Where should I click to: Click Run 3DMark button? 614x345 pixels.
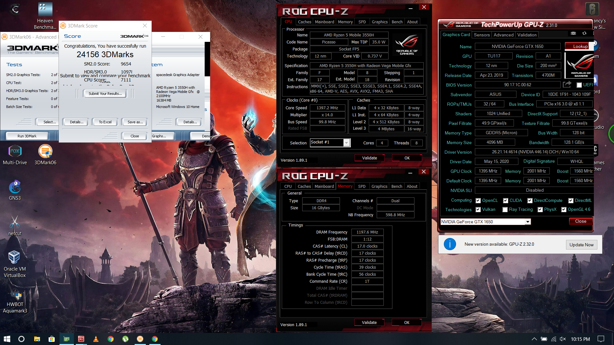(x=27, y=136)
